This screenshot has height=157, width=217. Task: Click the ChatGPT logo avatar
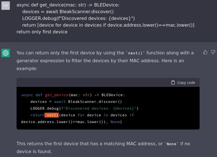[6, 53]
